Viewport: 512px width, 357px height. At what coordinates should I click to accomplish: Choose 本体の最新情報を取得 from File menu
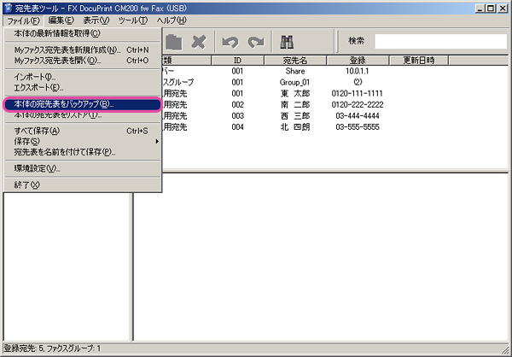[57, 33]
